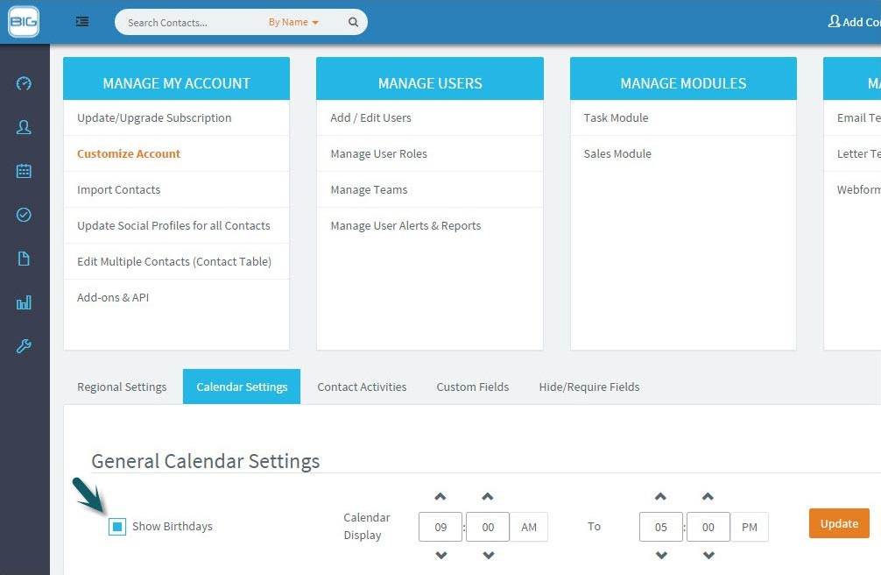Open Edit Multiple Contacts (Contact Table)
Image resolution: width=881 pixels, height=575 pixels.
(174, 261)
